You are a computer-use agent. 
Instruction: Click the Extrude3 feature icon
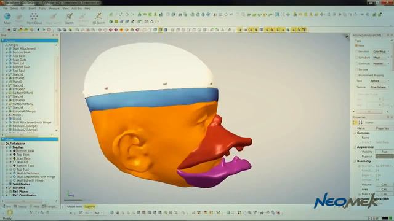[10, 100]
